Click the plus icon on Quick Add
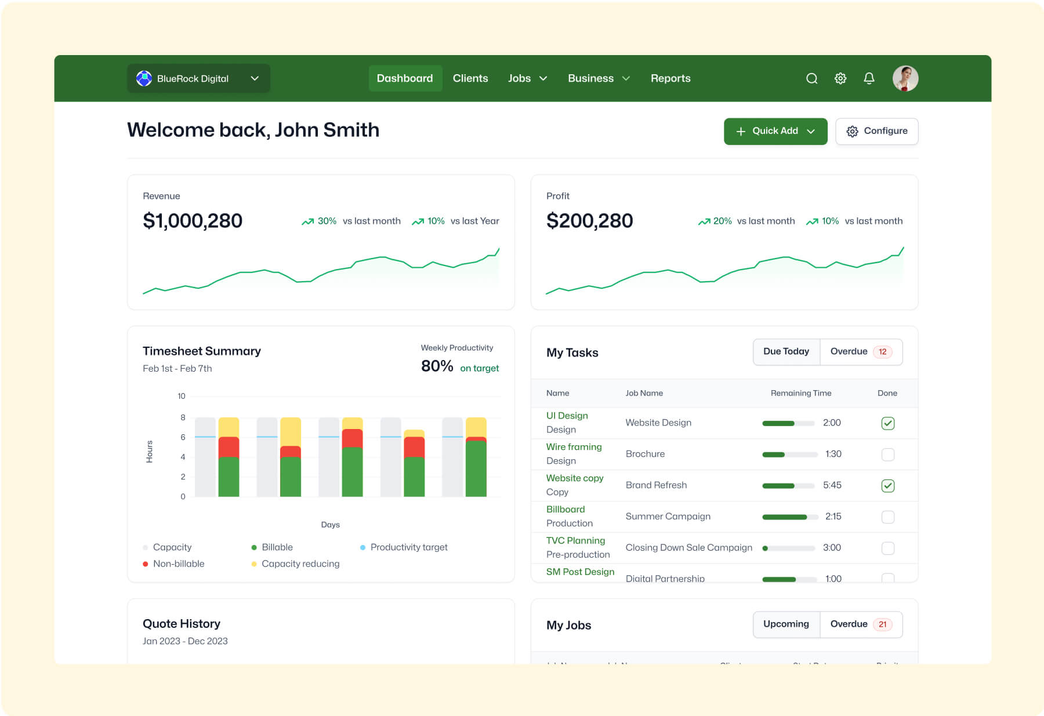1044x716 pixels. coord(741,131)
